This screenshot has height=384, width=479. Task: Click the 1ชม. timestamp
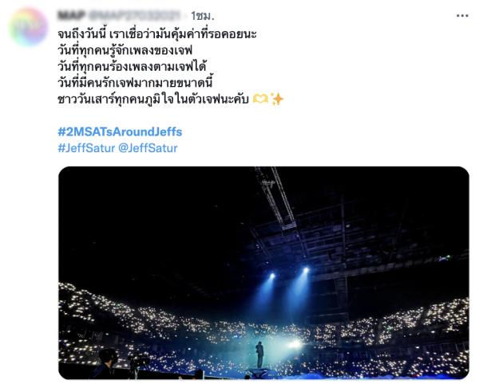[x=203, y=16]
